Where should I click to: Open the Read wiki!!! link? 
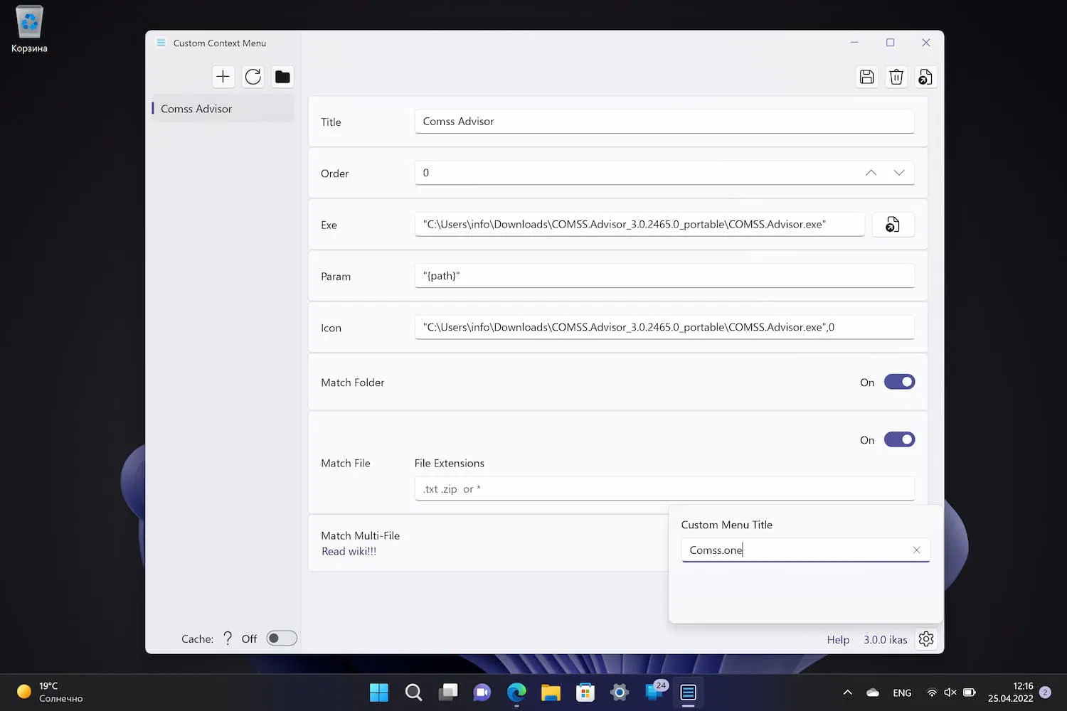pos(349,552)
